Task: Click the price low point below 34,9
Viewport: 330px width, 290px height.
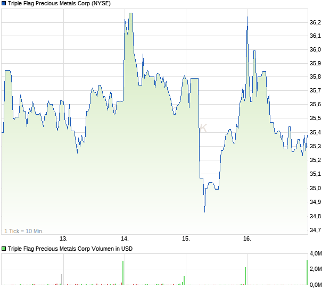Action: 204,212
